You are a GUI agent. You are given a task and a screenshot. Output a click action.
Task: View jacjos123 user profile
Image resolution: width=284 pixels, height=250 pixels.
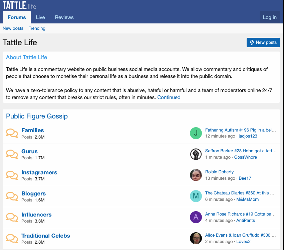248,136
